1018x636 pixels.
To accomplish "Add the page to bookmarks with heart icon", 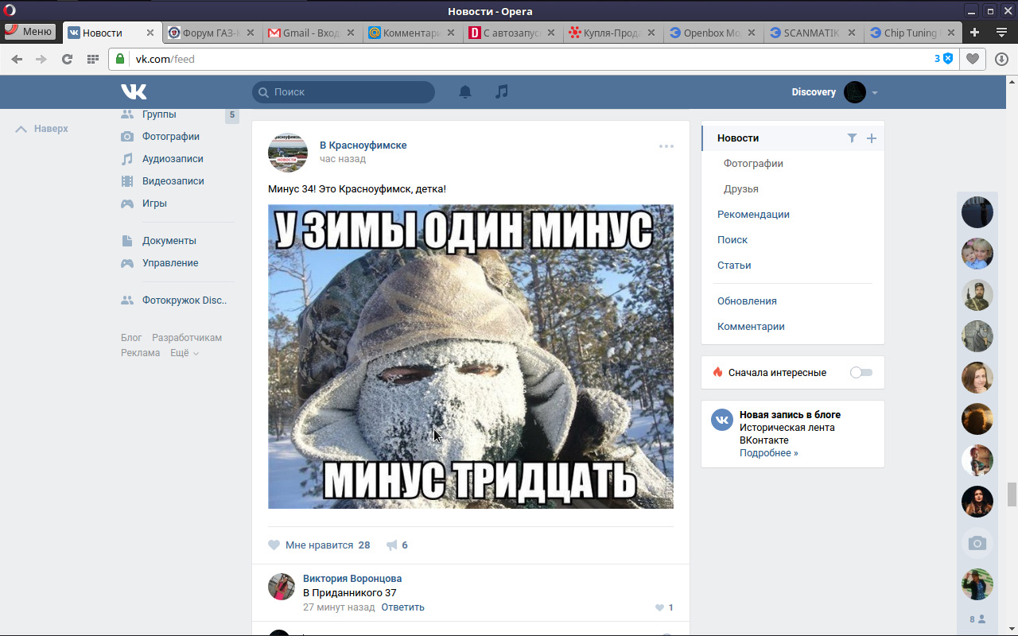I will click(973, 59).
